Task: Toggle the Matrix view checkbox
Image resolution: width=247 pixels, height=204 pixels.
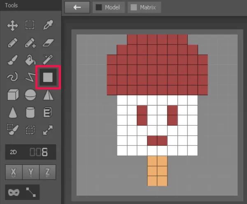Action: click(x=133, y=7)
